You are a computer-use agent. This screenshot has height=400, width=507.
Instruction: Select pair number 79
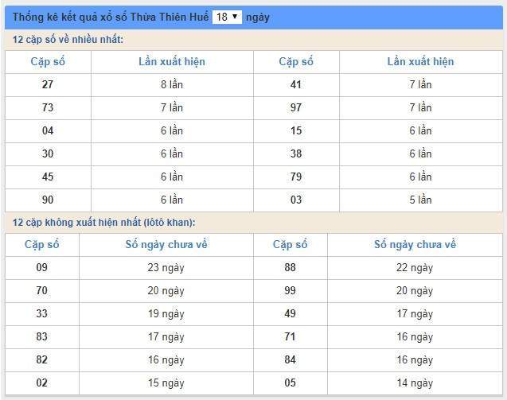click(x=296, y=177)
